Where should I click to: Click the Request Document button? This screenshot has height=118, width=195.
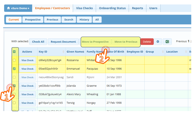63,42
